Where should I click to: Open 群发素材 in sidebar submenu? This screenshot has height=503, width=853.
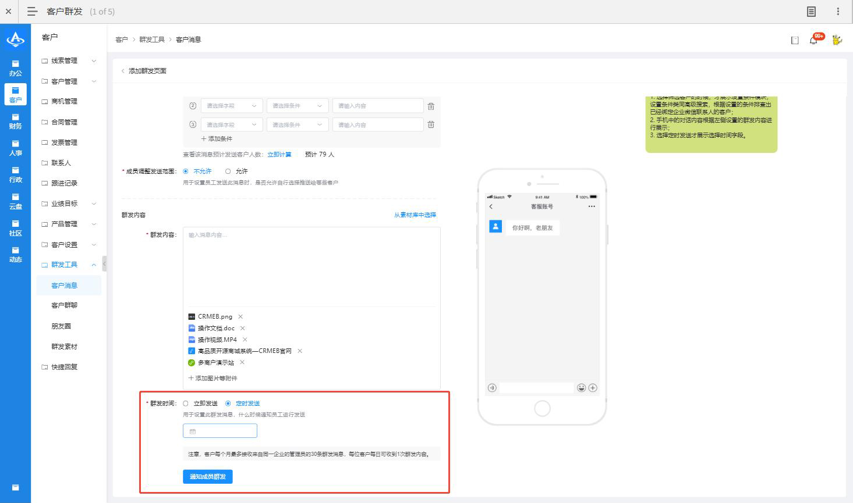(64, 347)
